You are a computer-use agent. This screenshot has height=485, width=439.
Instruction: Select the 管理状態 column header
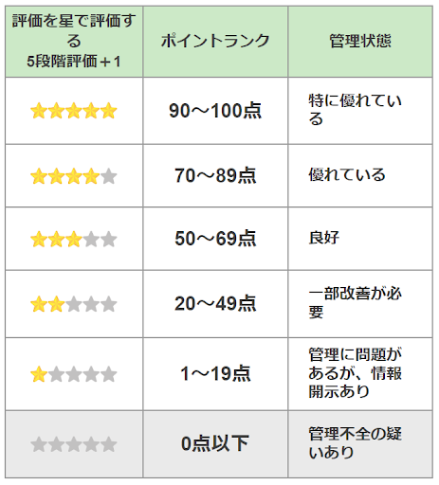point(360,42)
